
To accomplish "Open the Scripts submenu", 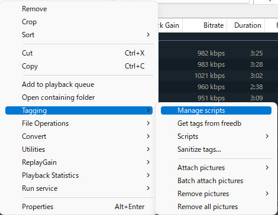I will (216, 136).
